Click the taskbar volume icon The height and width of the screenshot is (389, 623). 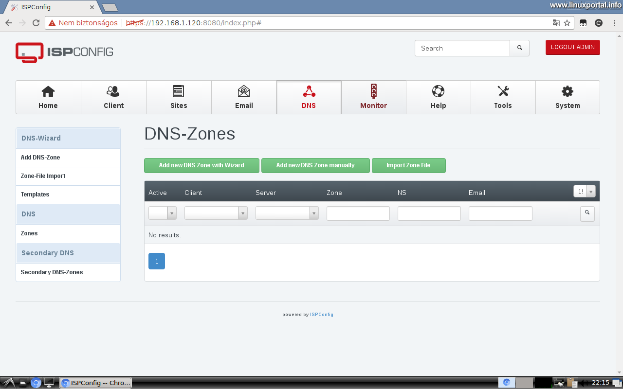[584, 383]
